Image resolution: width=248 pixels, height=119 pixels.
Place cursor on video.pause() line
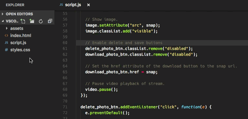tap(101, 90)
